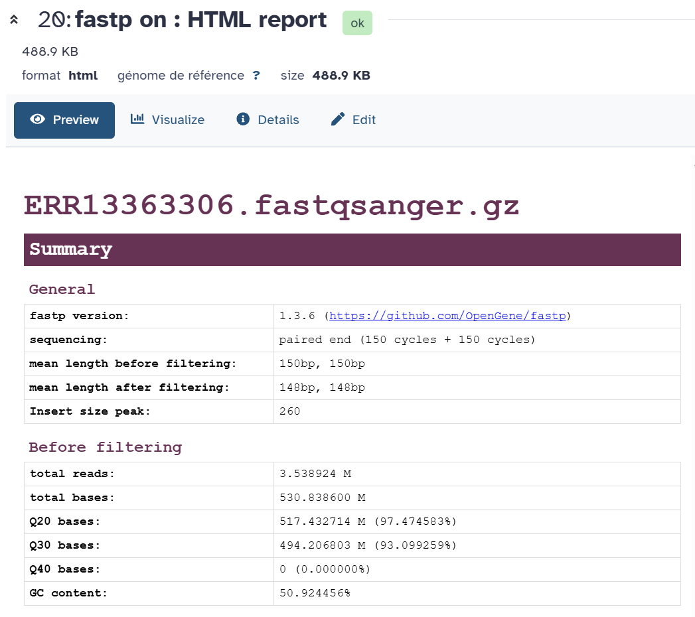
Task: Click the ERR13363306.fastqsanger.gz heading
Action: (271, 206)
